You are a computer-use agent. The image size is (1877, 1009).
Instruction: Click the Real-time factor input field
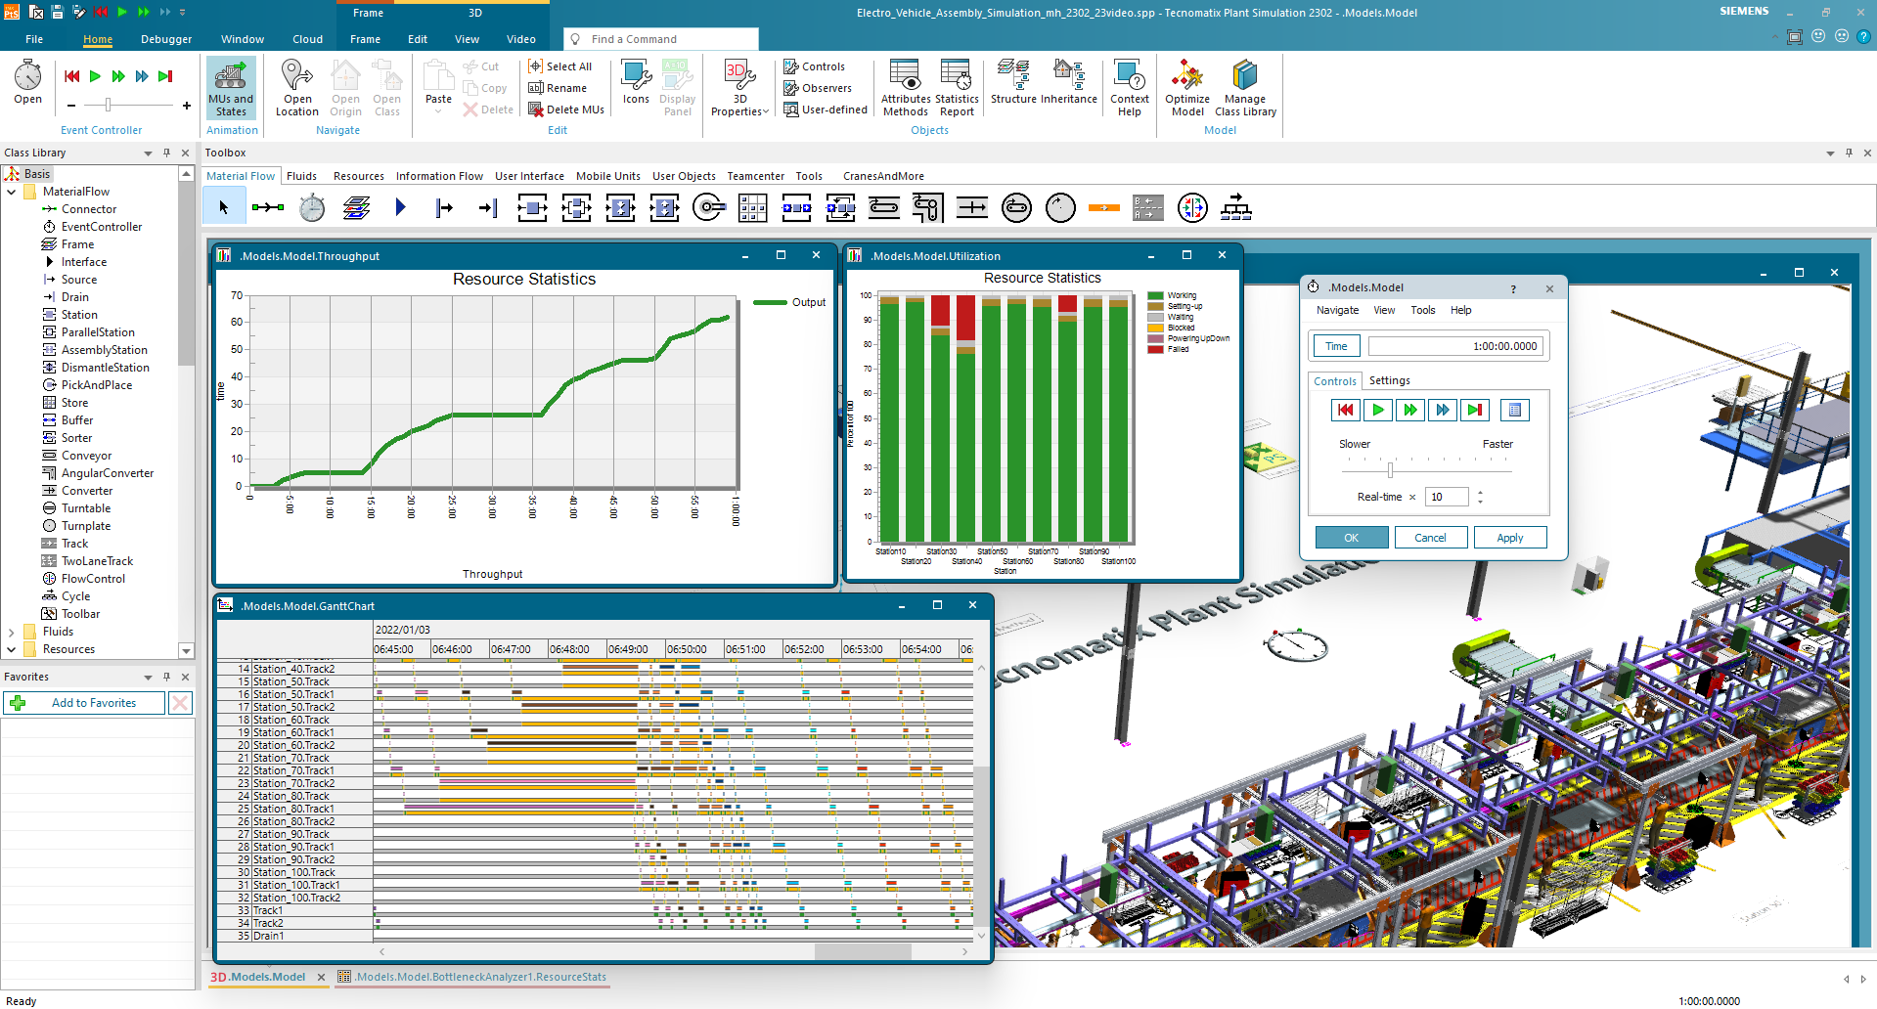[x=1447, y=497]
